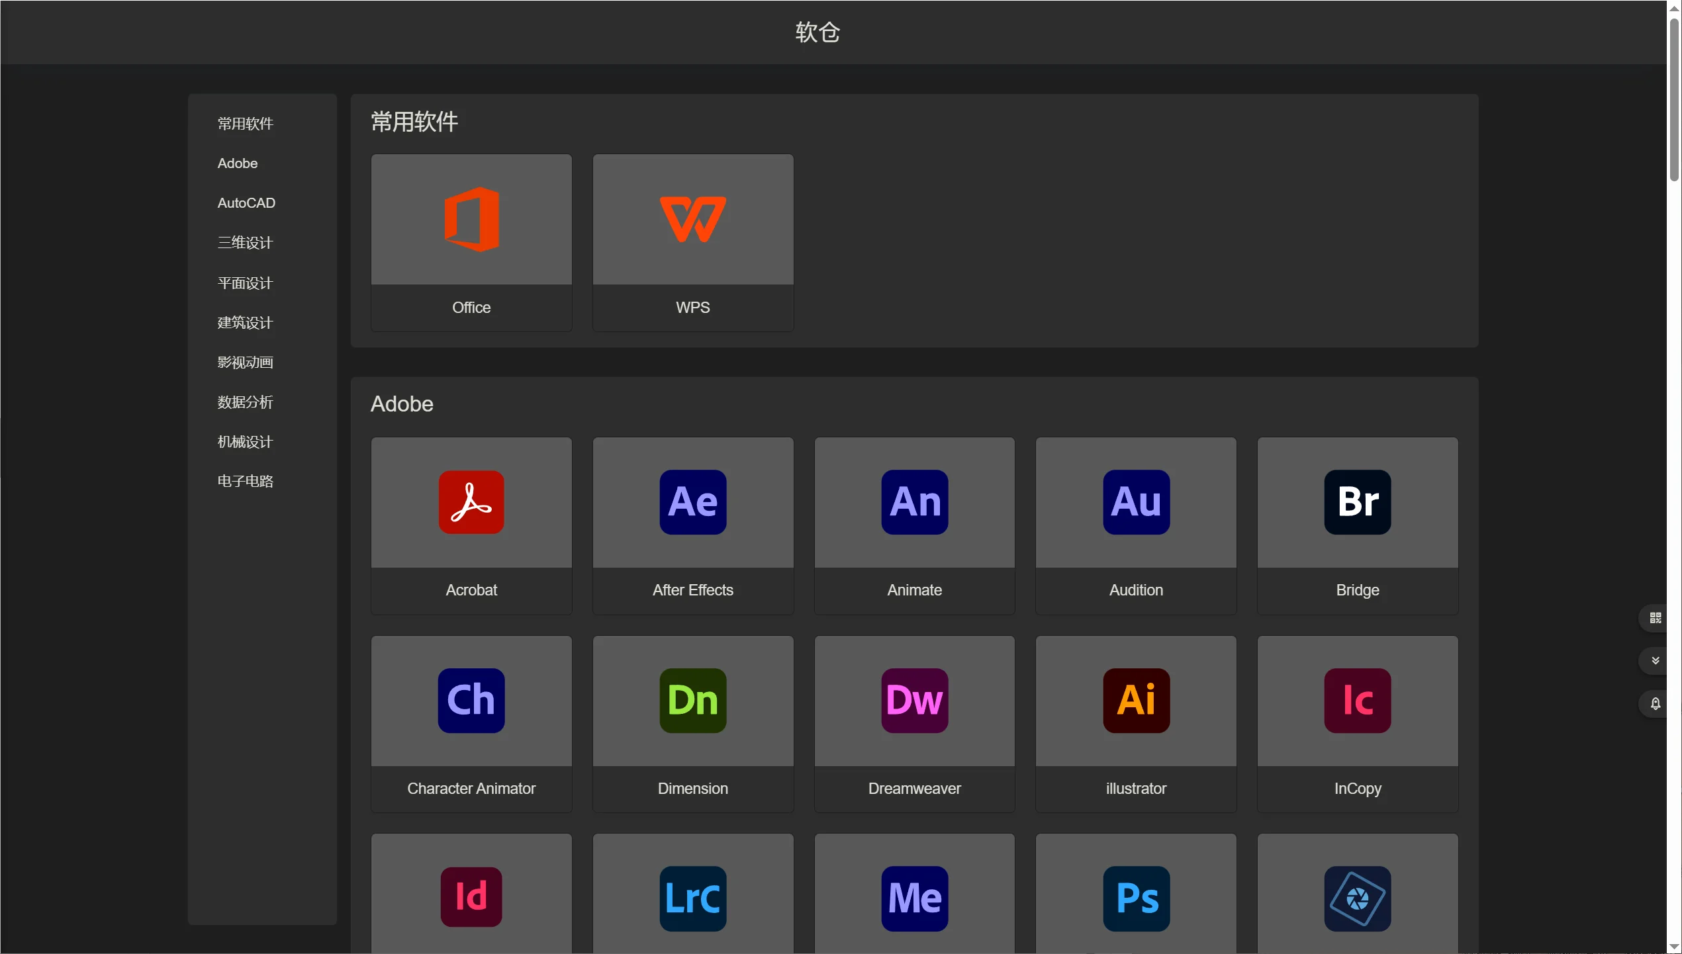The image size is (1682, 954).
Task: Click the Office label text
Action: click(471, 308)
